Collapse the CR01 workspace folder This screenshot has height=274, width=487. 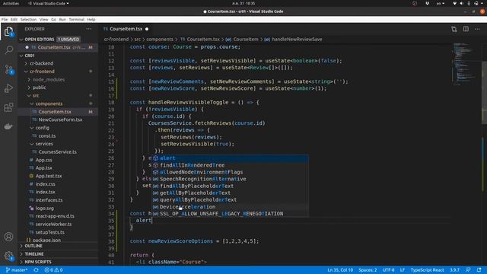point(58,56)
